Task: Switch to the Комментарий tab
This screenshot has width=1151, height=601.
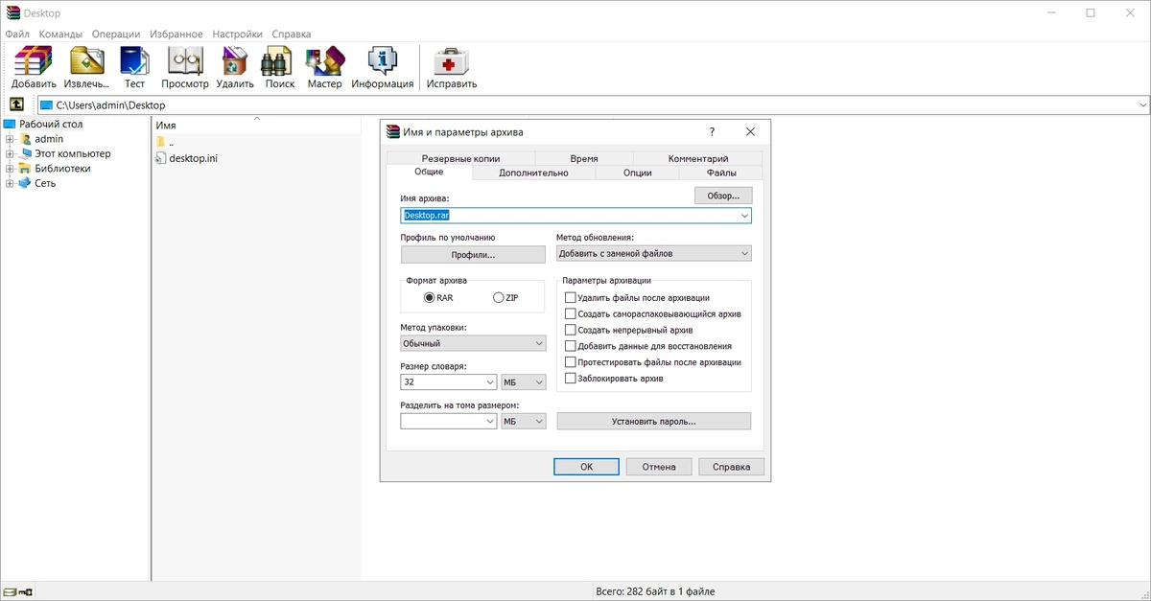Action: [698, 158]
